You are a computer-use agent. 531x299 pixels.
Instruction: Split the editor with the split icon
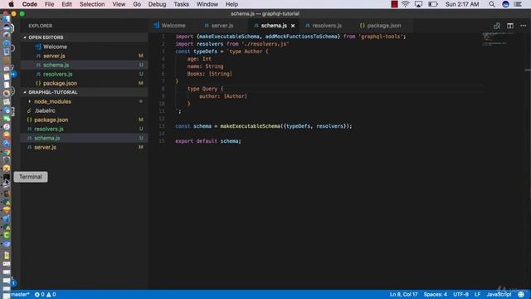coord(510,26)
